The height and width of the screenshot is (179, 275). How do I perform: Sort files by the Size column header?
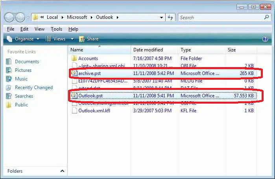coord(241,50)
